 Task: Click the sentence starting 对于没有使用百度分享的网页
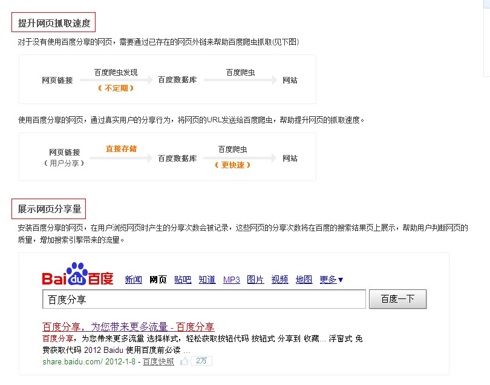click(x=158, y=42)
